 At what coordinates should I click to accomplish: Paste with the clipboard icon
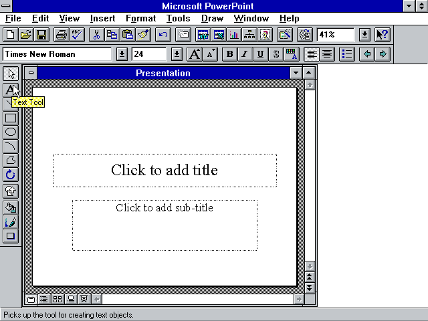pyautogui.click(x=128, y=35)
